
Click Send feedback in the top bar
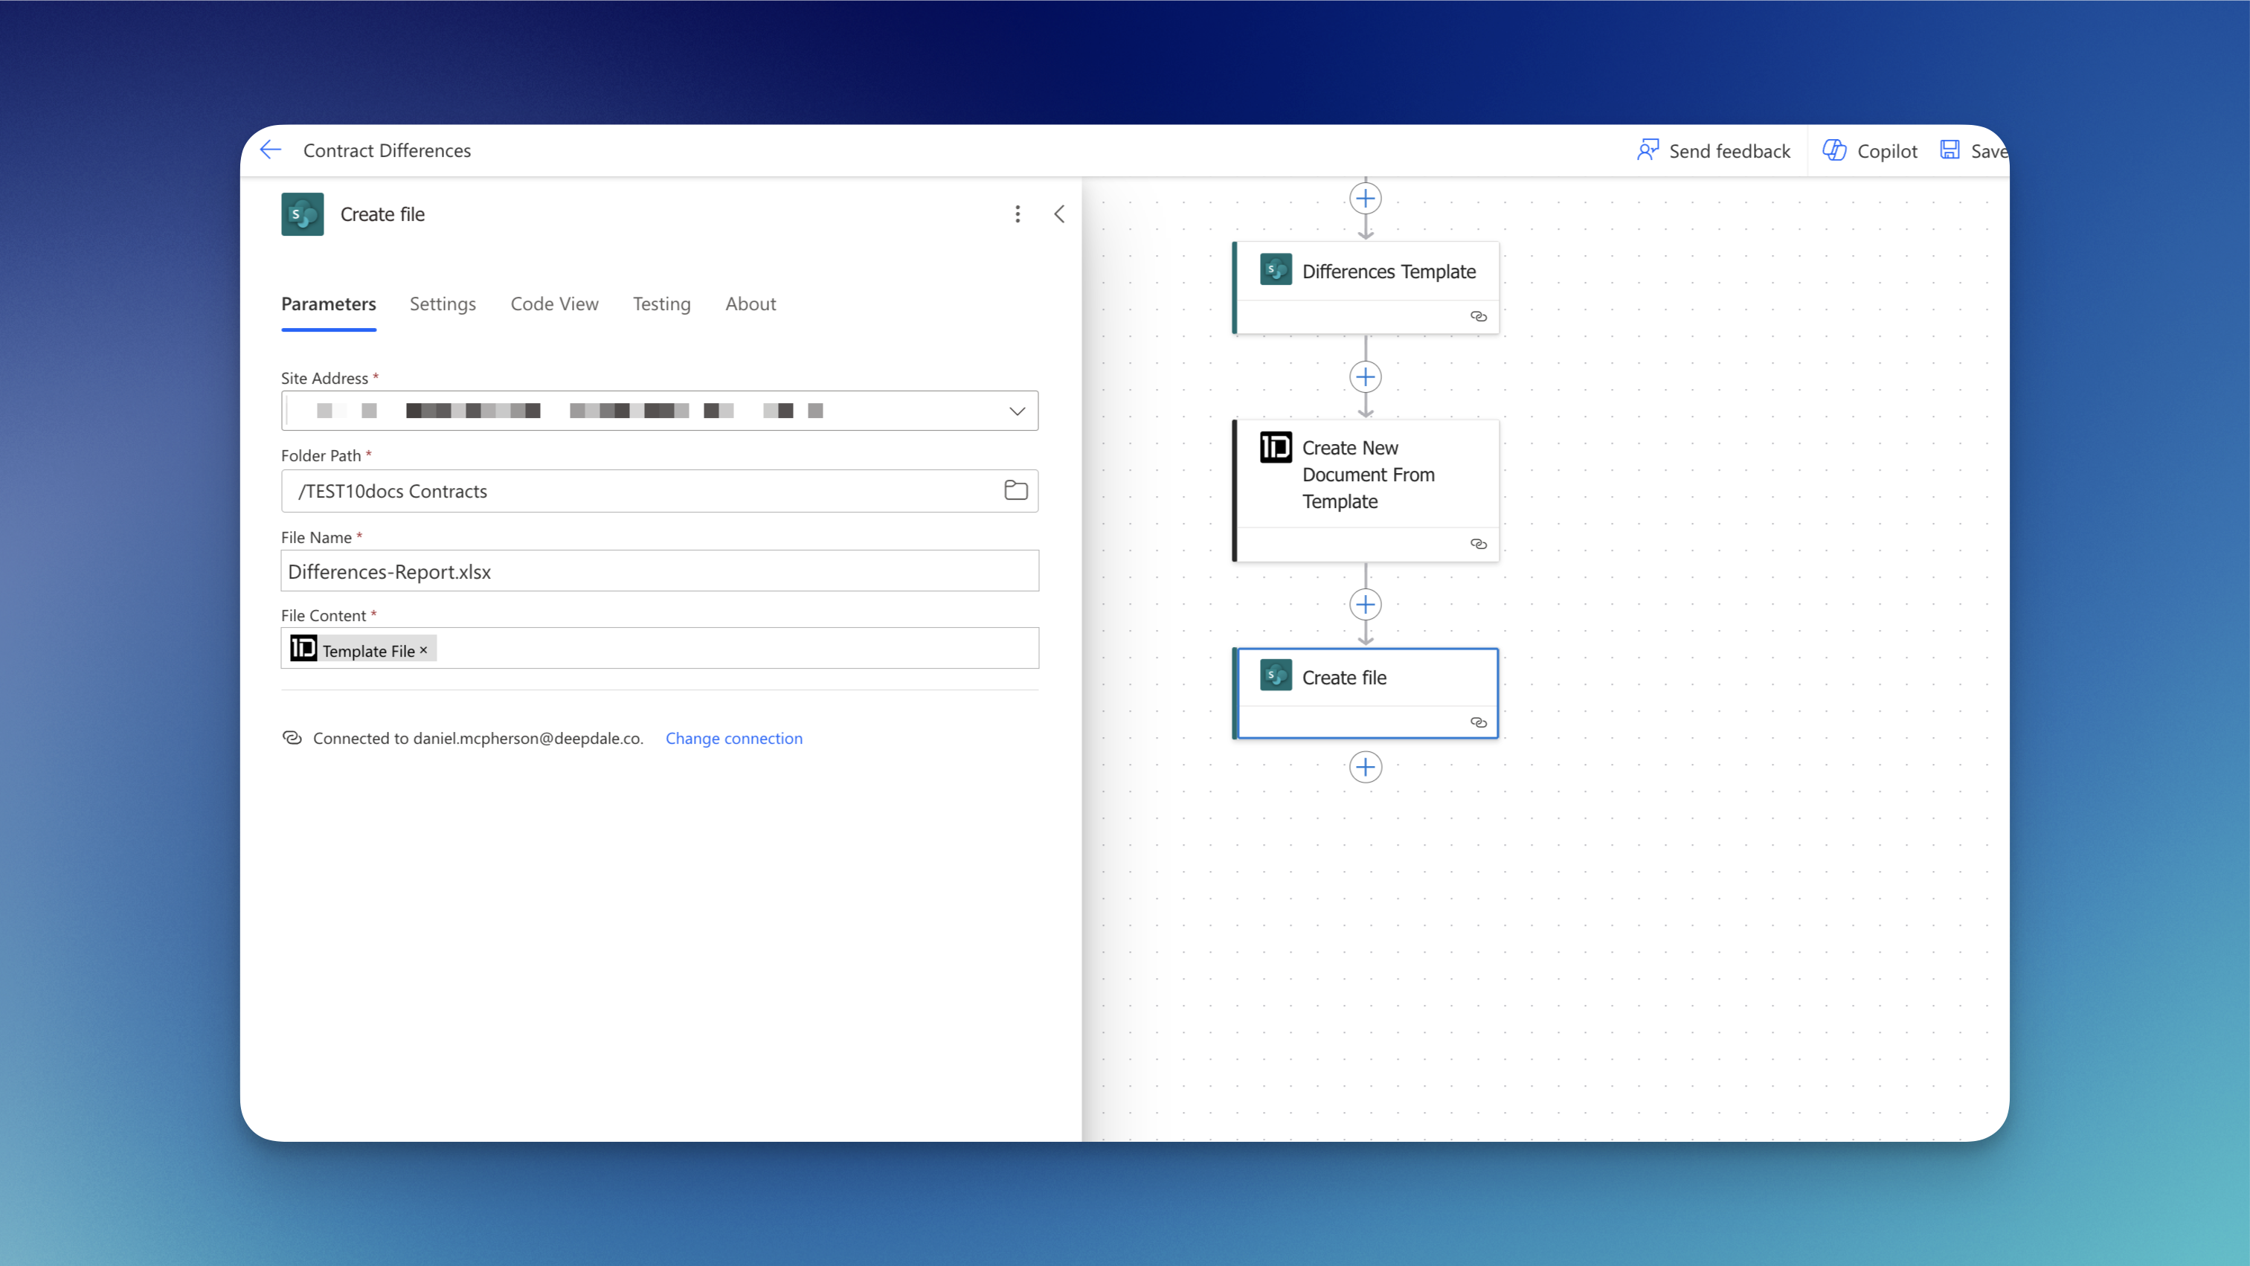pos(1714,150)
